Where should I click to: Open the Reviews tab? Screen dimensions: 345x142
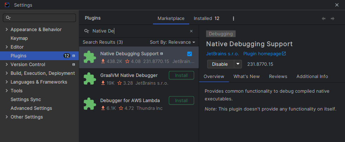click(278, 77)
